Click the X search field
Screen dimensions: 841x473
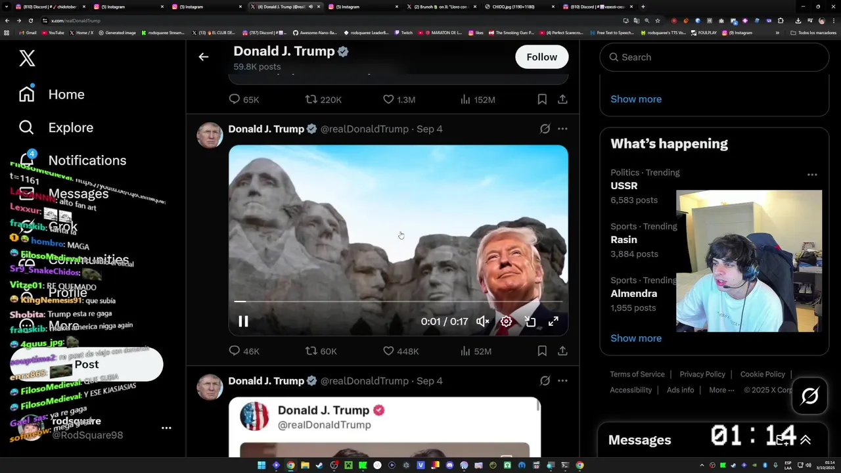point(714,57)
